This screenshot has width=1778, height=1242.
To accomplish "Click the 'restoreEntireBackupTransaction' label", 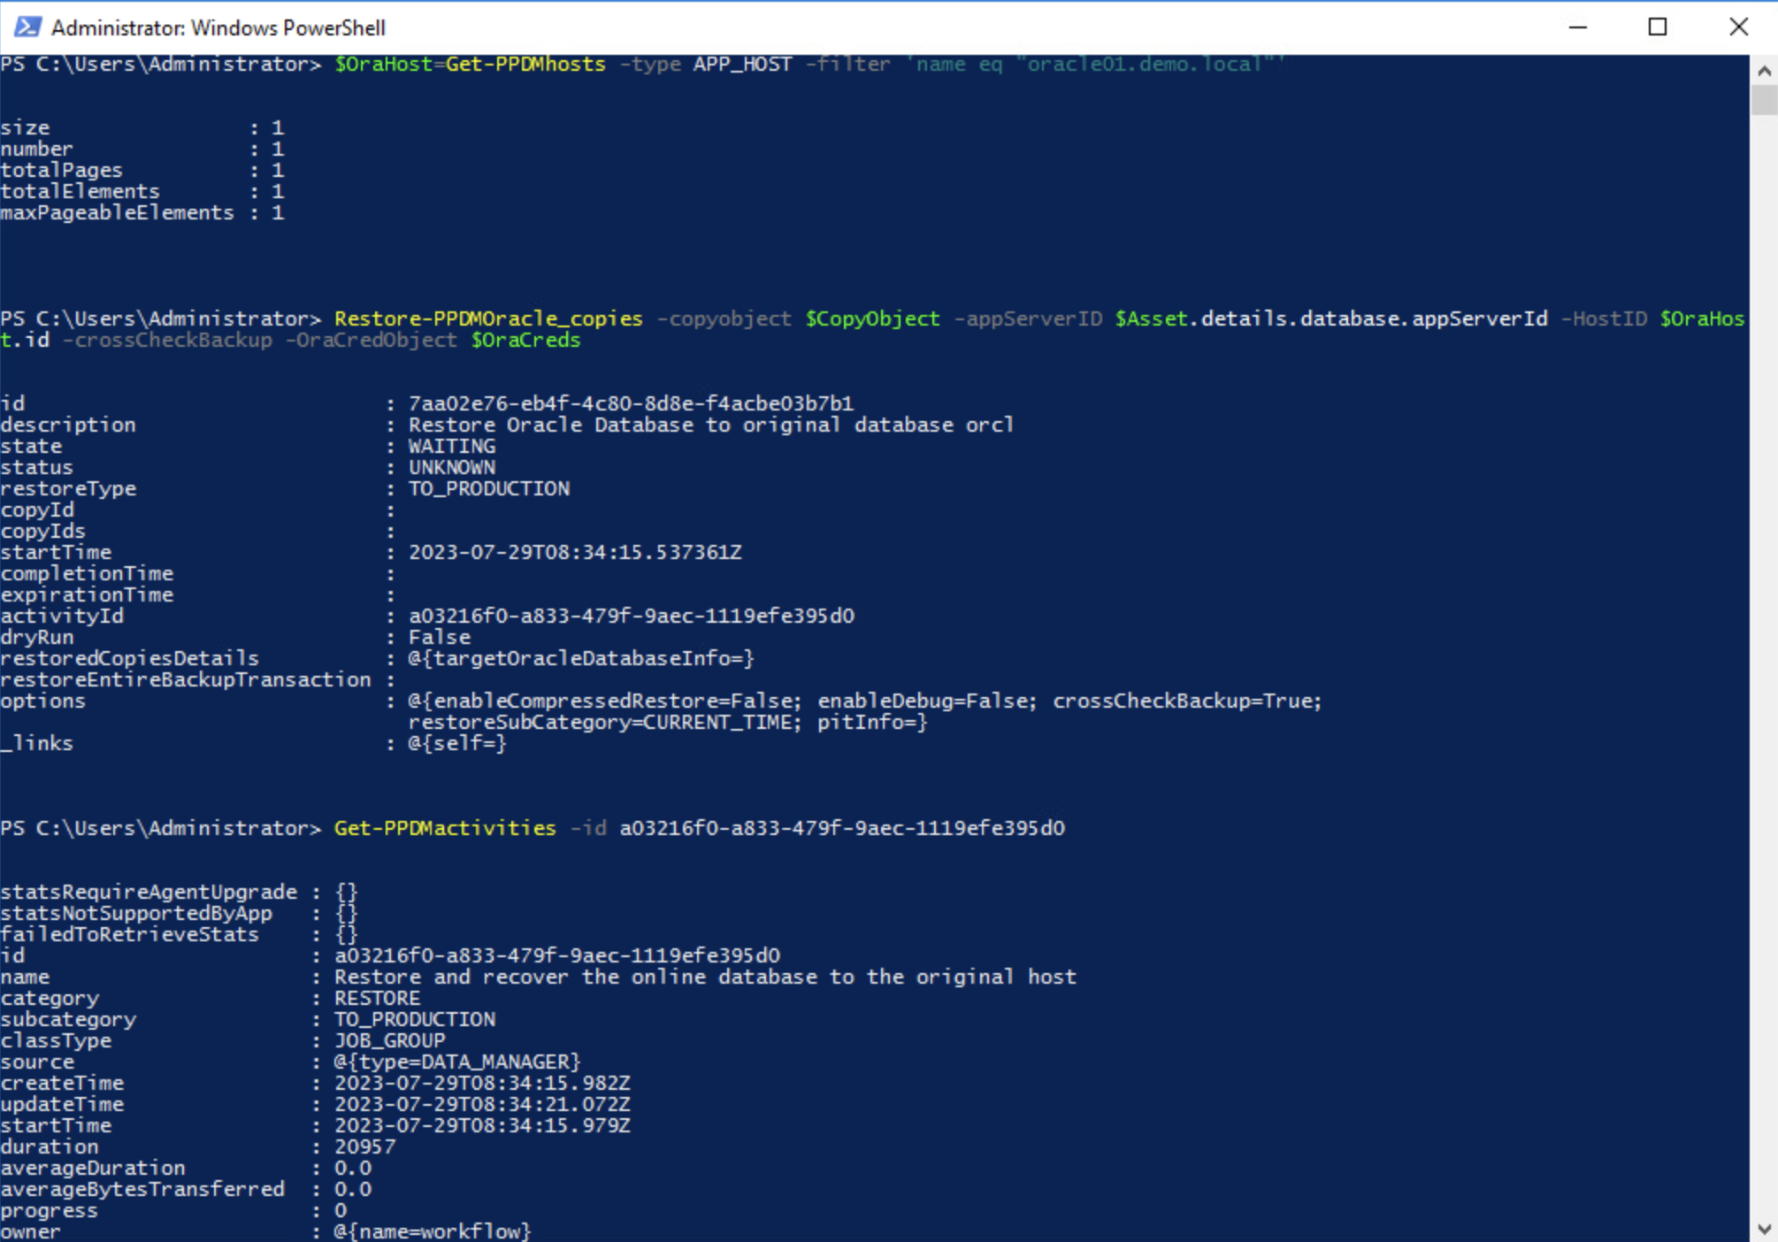I will tap(186, 679).
